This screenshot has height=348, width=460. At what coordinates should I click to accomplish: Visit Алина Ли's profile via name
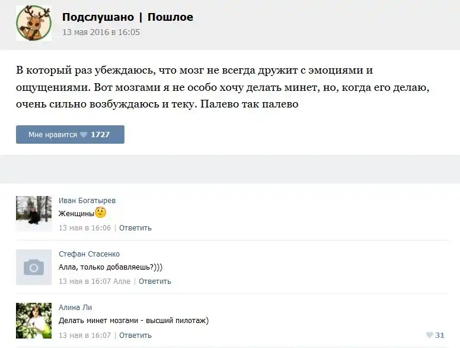point(75,308)
